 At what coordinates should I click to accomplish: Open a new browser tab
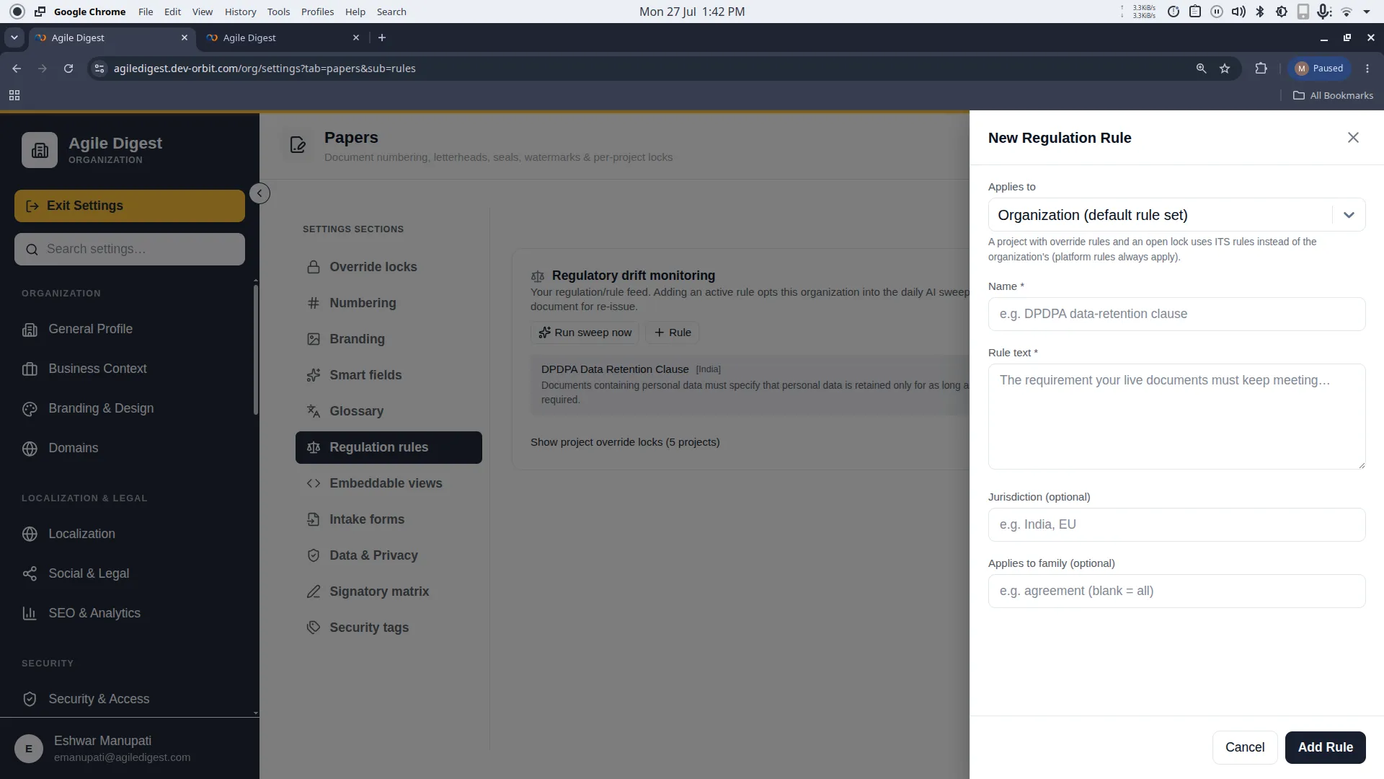(382, 38)
